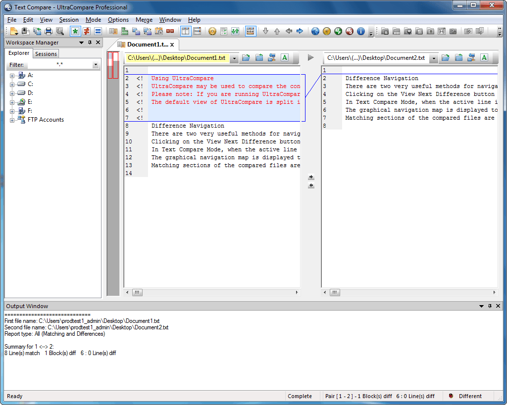Expand the D: drive node
507x405 pixels.
(x=12, y=93)
